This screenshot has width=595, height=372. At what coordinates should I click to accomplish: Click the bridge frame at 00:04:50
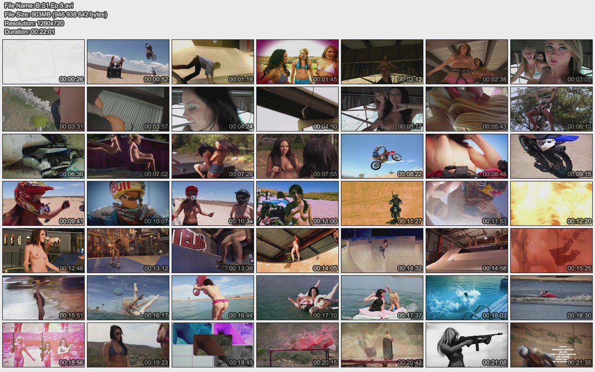(x=297, y=109)
